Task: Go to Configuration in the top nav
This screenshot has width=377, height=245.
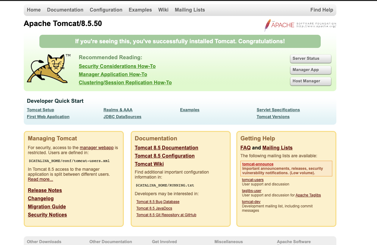Action: (106, 10)
